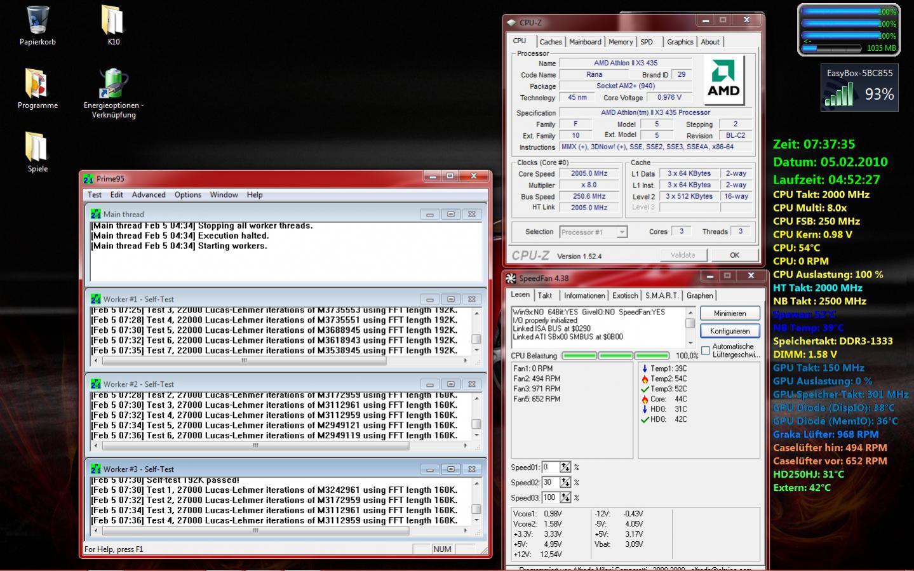Open the Options menu in Prime95

(188, 195)
